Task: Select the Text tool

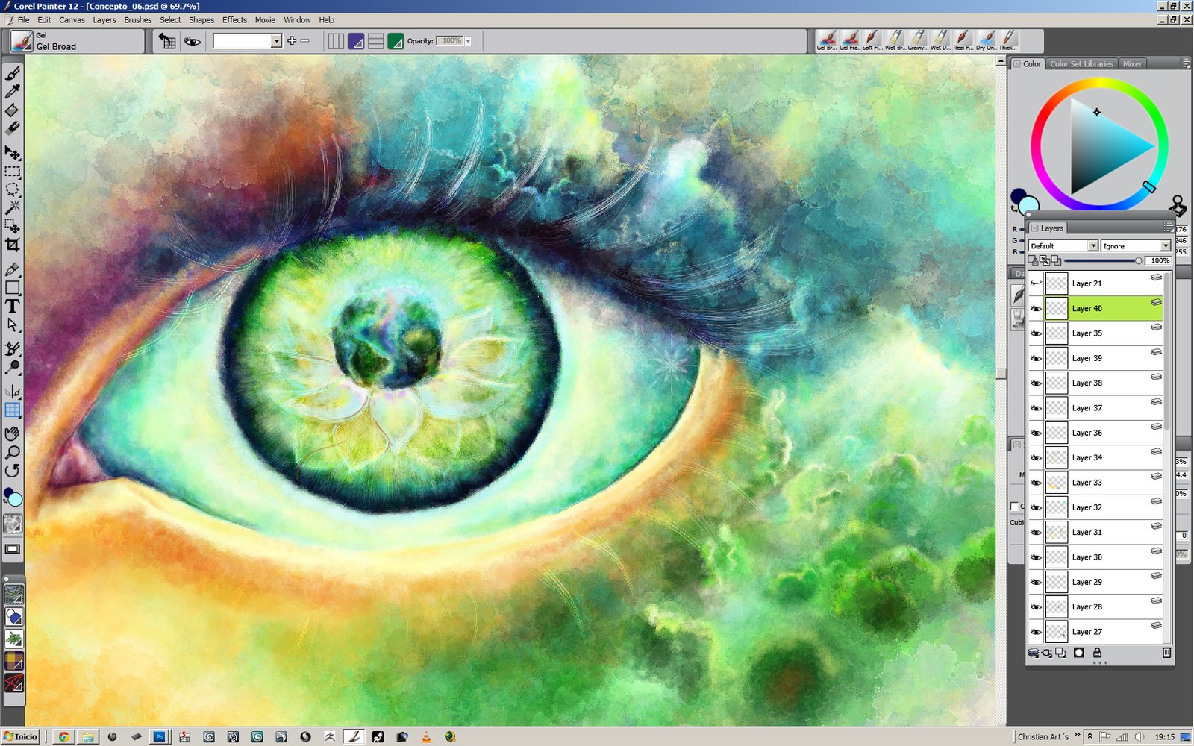Action: [x=13, y=307]
